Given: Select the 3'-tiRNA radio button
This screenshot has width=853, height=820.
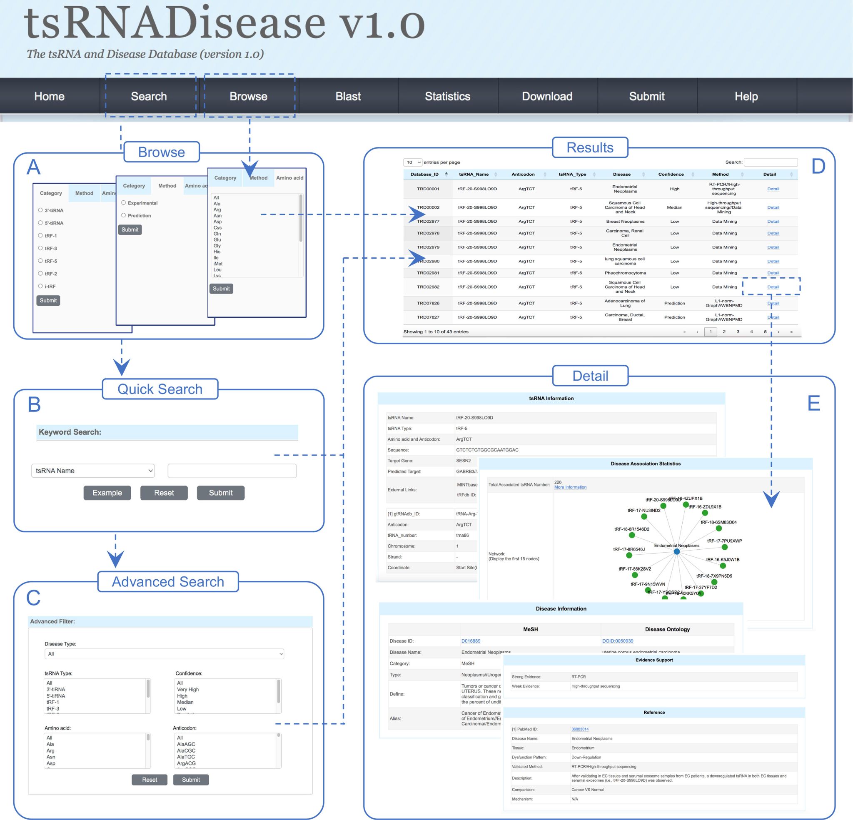Looking at the screenshot, I should click(40, 210).
